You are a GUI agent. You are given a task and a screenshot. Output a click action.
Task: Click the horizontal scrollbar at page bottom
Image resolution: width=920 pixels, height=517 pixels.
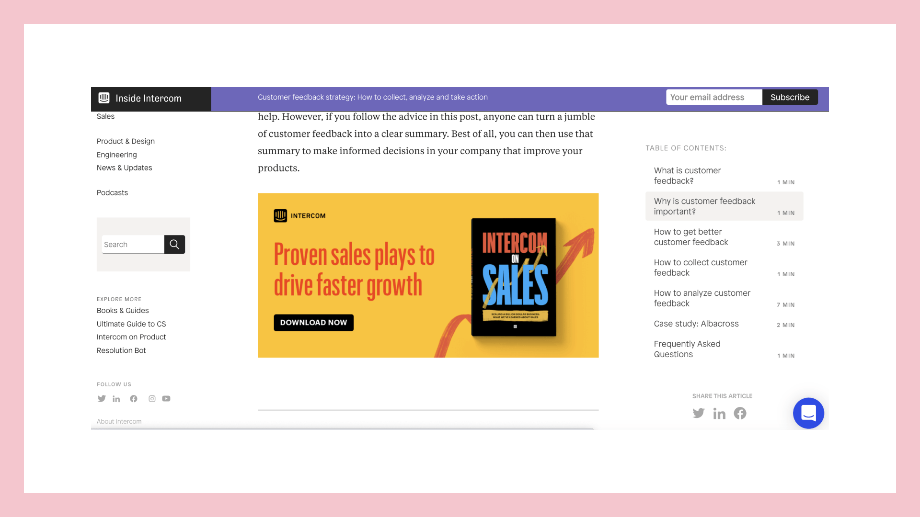coord(342,429)
